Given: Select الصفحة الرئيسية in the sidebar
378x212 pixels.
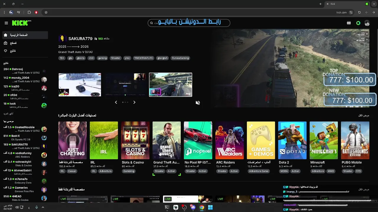Looking at the screenshot, I should coord(25,35).
